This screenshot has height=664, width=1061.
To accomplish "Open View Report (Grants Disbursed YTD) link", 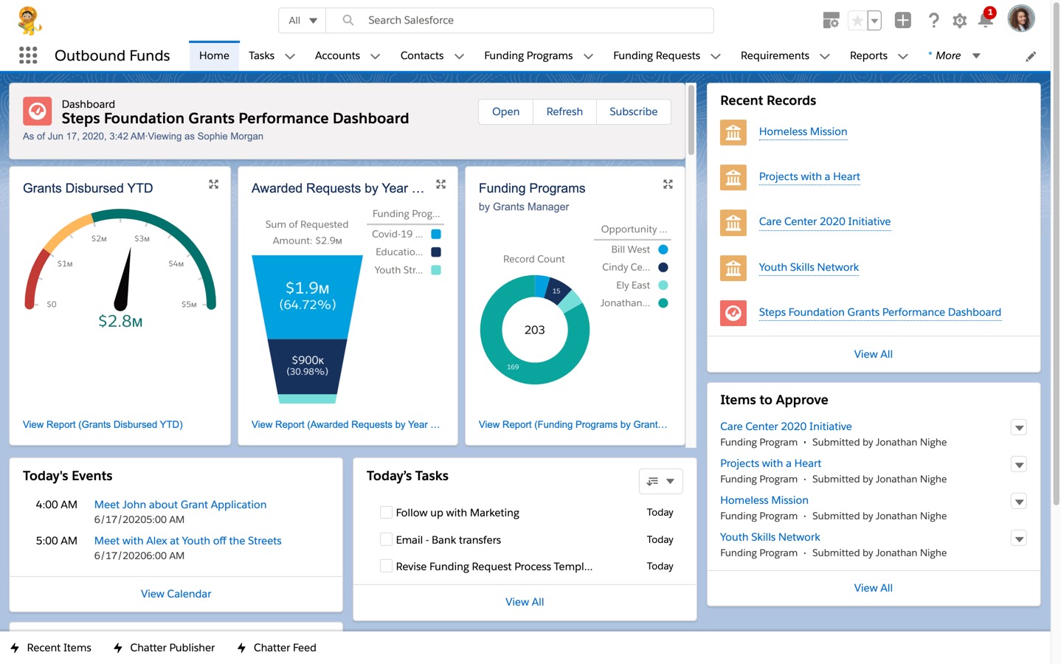I will [103, 424].
